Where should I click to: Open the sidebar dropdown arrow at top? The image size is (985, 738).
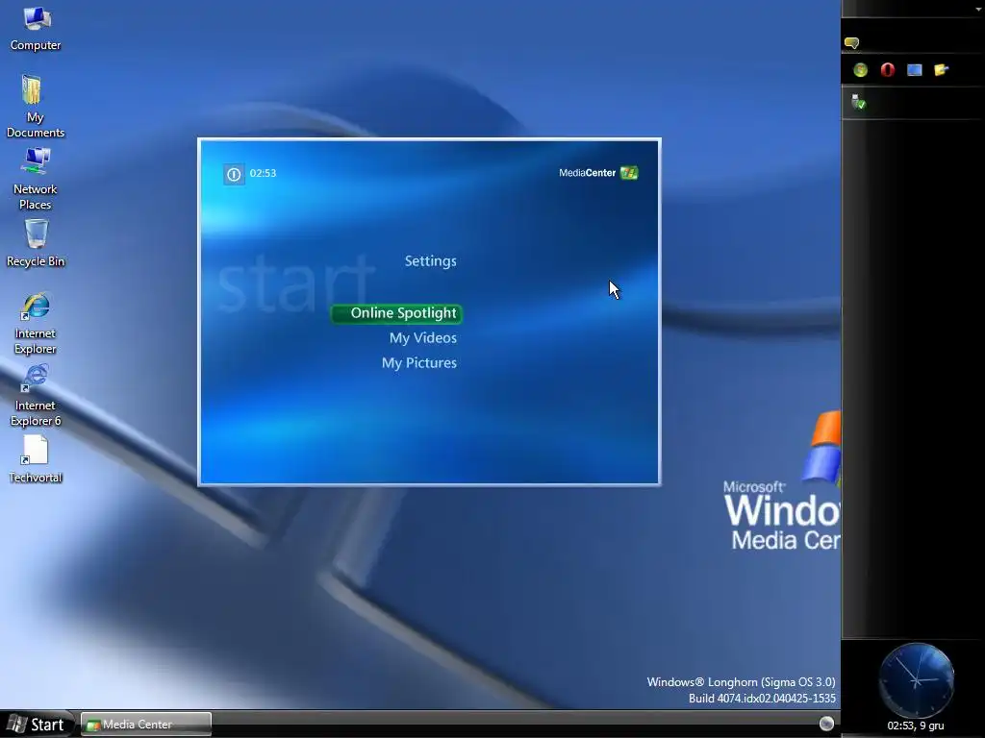coord(978,9)
